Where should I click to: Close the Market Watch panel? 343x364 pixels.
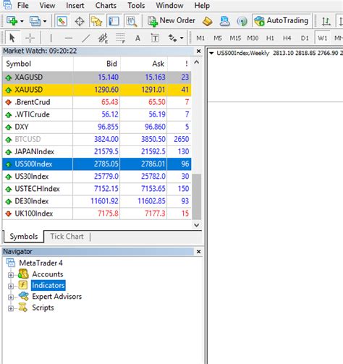[x=198, y=51]
